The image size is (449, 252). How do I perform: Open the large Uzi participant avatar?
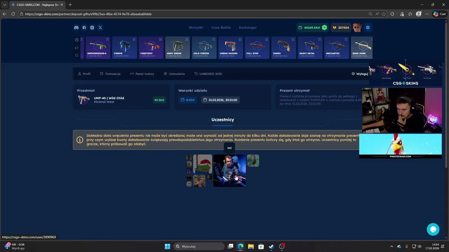[x=229, y=171]
